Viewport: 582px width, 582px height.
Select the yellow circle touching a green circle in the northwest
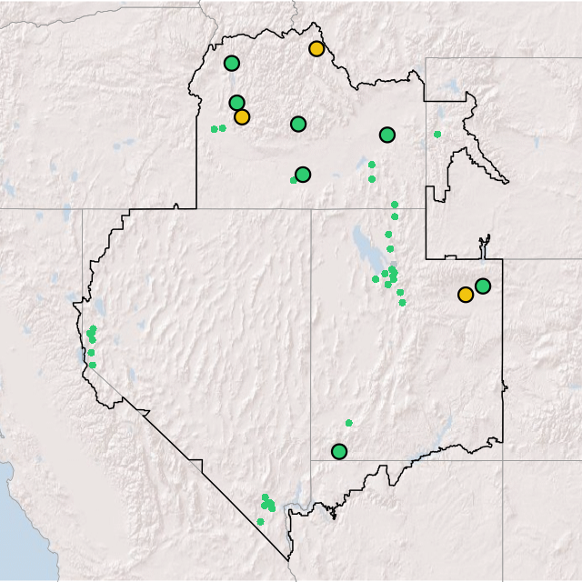coord(242,116)
